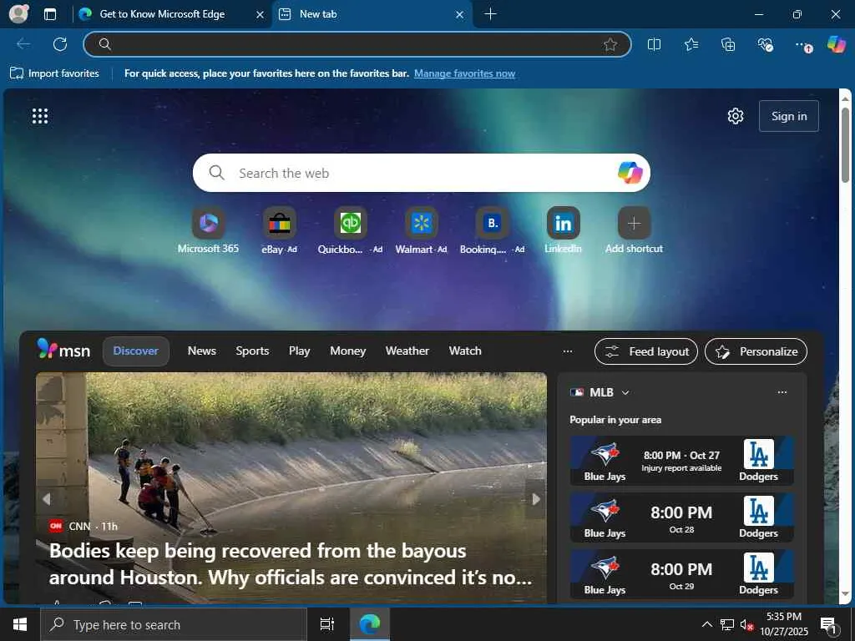
Task: Open Copilot icon in the toolbar
Action: (x=836, y=44)
